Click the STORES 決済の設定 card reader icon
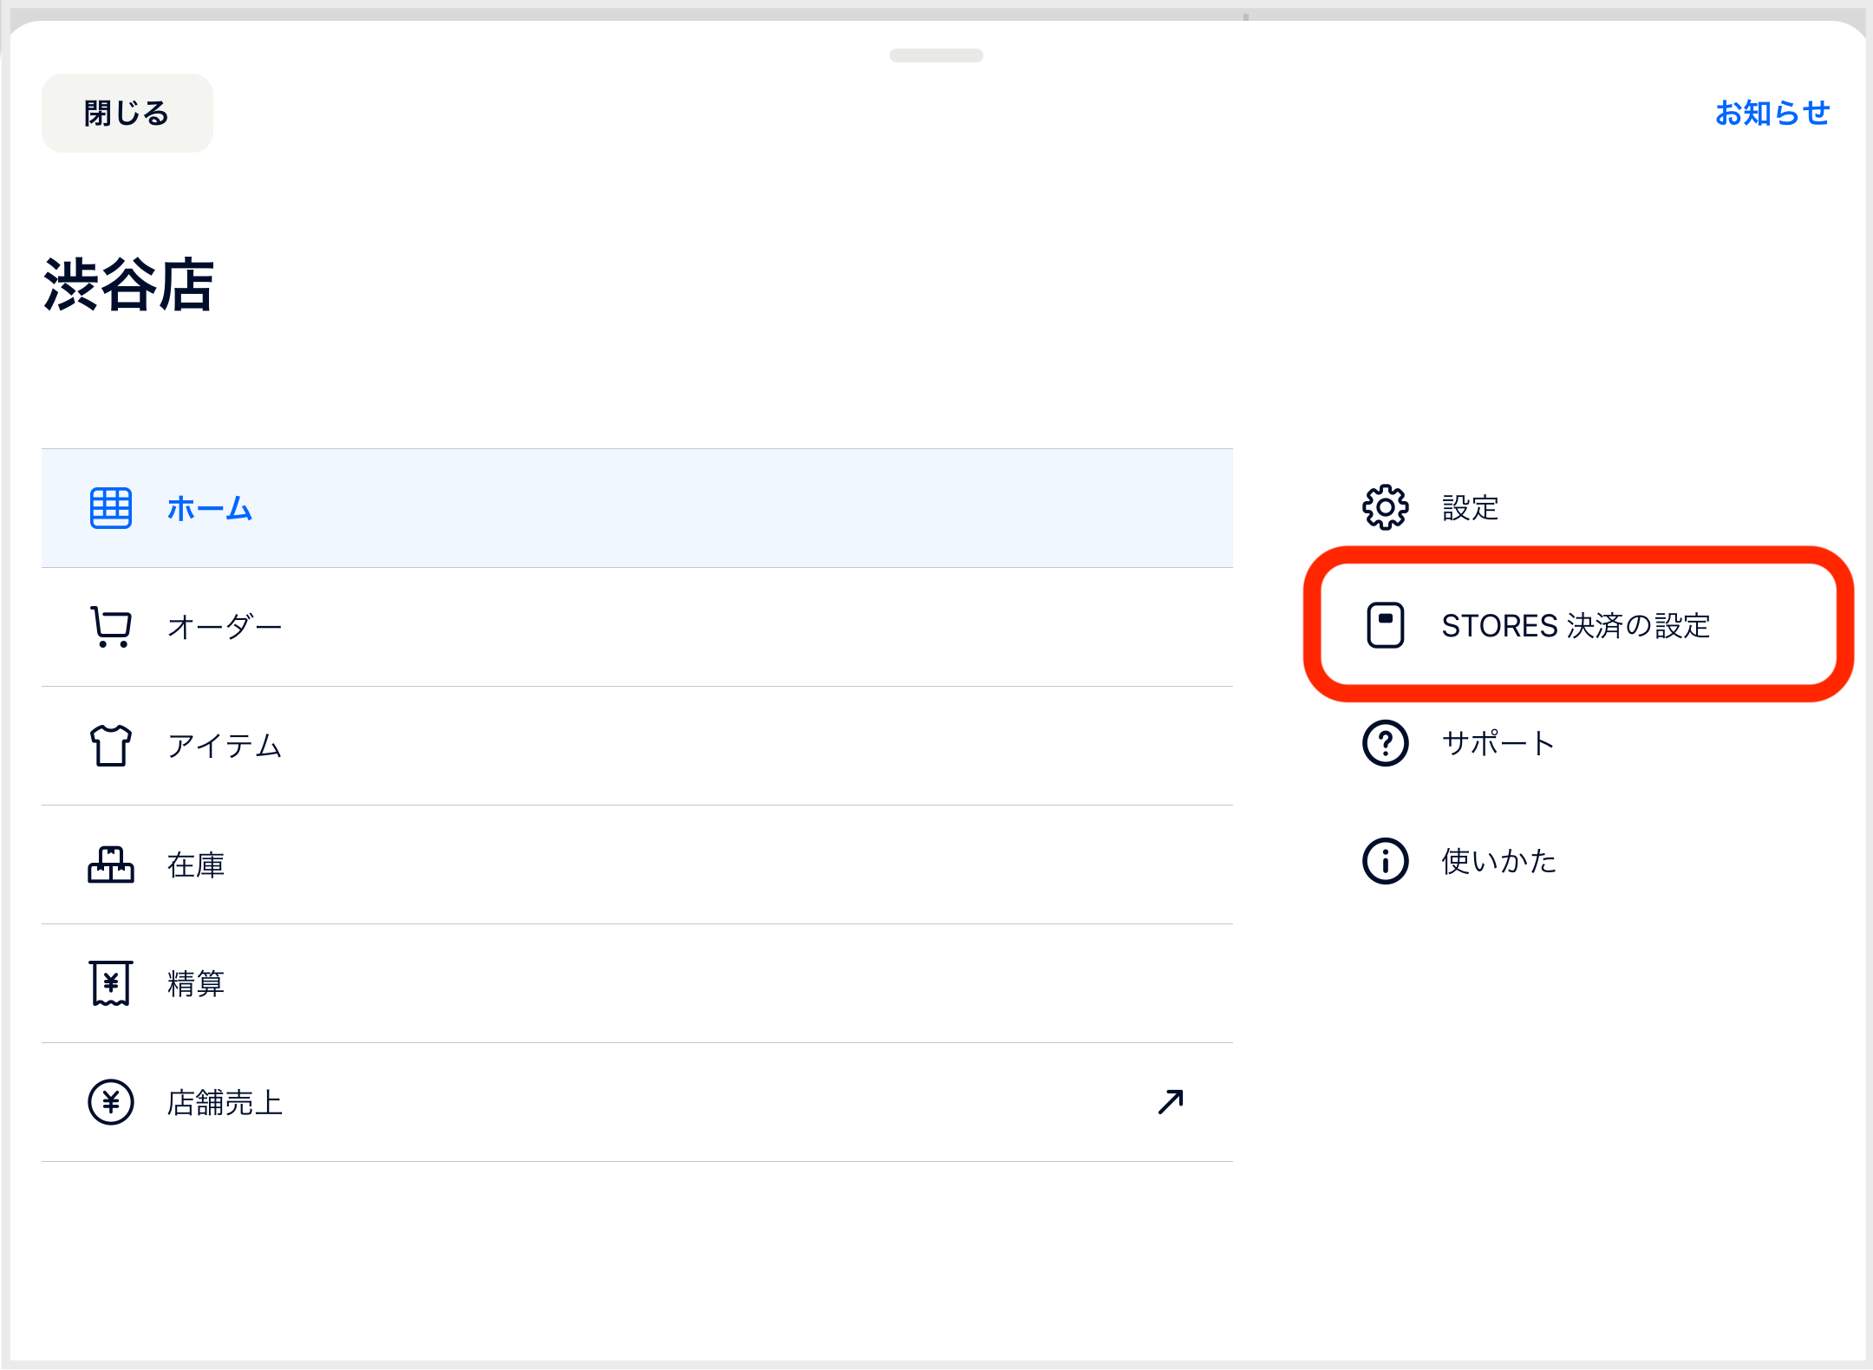Image resolution: width=1873 pixels, height=1370 pixels. 1386,625
